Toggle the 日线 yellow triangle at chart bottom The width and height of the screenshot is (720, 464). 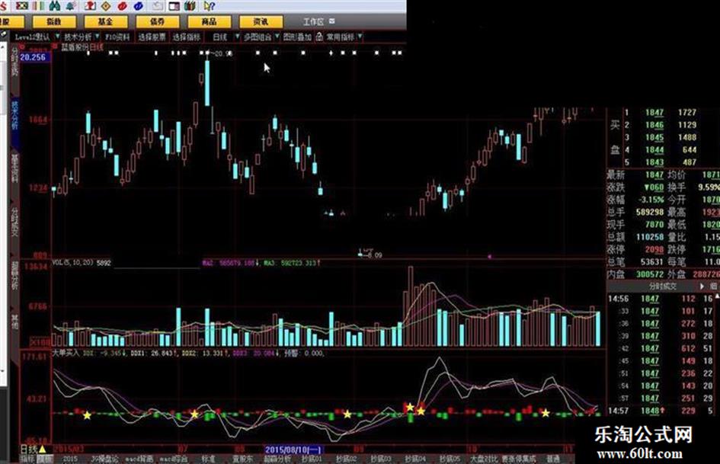click(x=42, y=450)
